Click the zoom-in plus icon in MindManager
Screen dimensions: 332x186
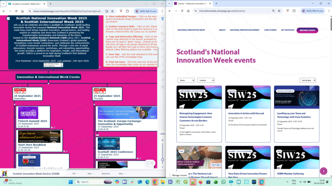pos(163,140)
